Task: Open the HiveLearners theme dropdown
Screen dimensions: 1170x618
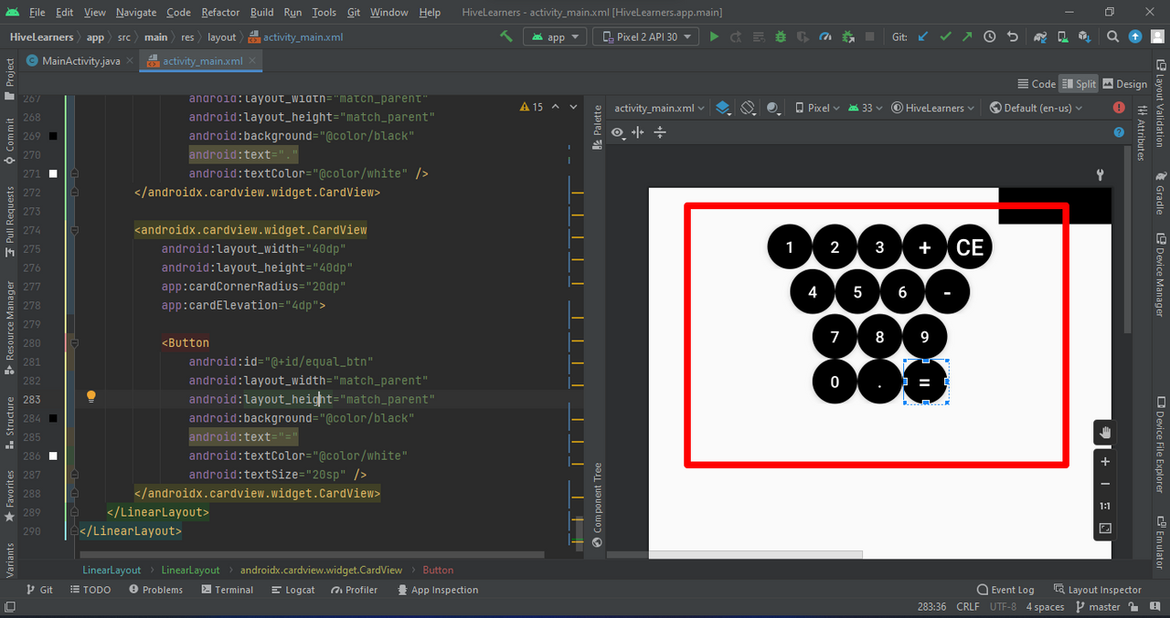Action: click(x=933, y=108)
